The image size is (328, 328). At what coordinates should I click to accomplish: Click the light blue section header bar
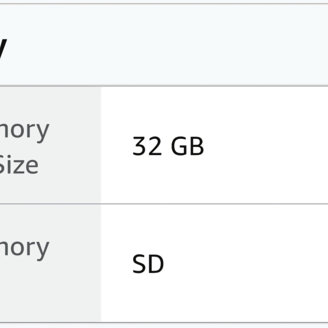pyautogui.click(x=164, y=44)
